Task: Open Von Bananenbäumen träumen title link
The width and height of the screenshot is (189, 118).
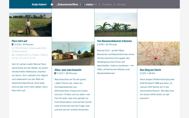Action: point(115,41)
